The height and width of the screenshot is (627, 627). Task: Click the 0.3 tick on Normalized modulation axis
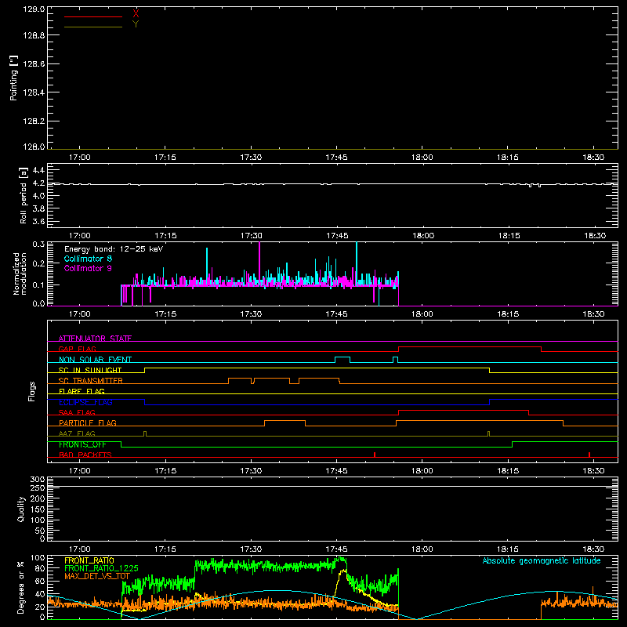pyautogui.click(x=38, y=244)
